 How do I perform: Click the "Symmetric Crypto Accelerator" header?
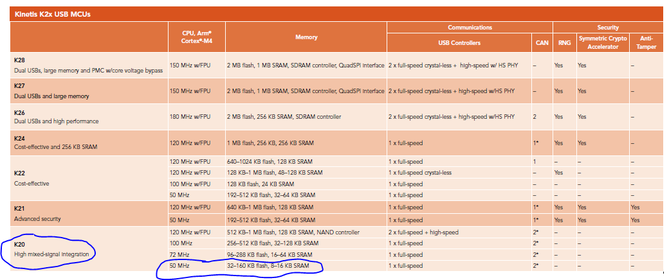pos(603,42)
